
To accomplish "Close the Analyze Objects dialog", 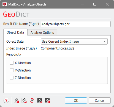I will (107, 4).
